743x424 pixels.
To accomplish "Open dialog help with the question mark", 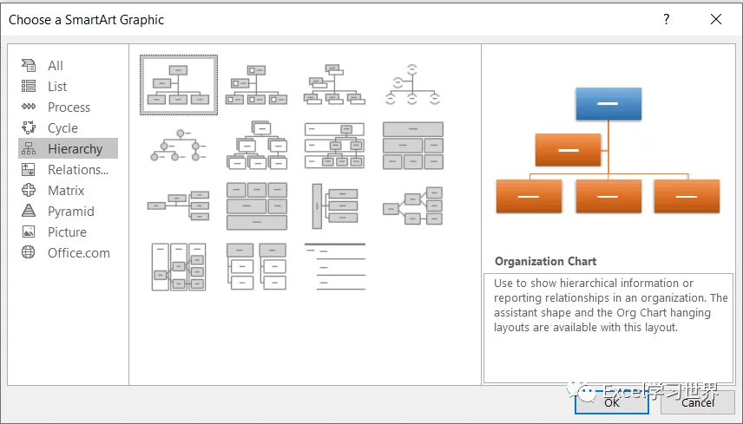I will [667, 19].
